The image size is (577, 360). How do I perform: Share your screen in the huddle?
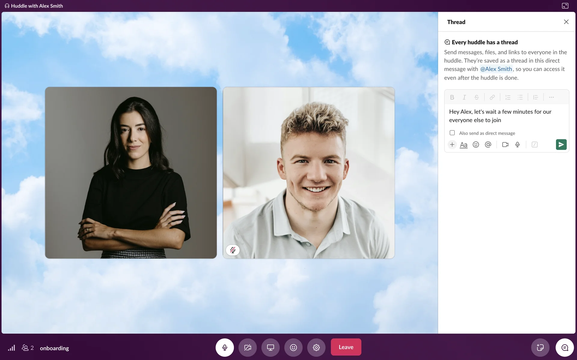pos(270,347)
